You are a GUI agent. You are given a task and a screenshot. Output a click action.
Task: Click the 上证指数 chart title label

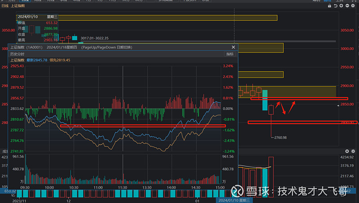point(18,6)
